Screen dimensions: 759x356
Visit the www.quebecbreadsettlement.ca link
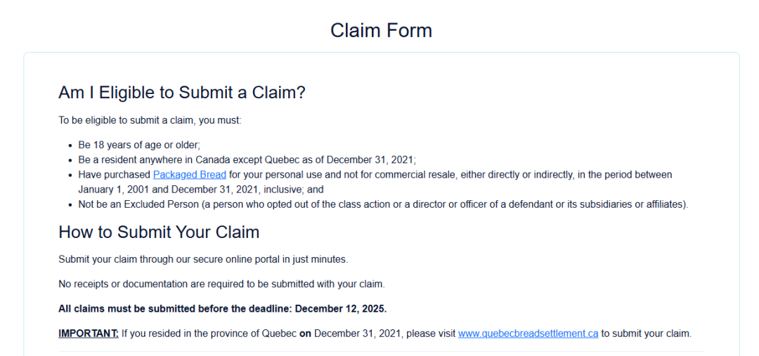[x=528, y=334]
